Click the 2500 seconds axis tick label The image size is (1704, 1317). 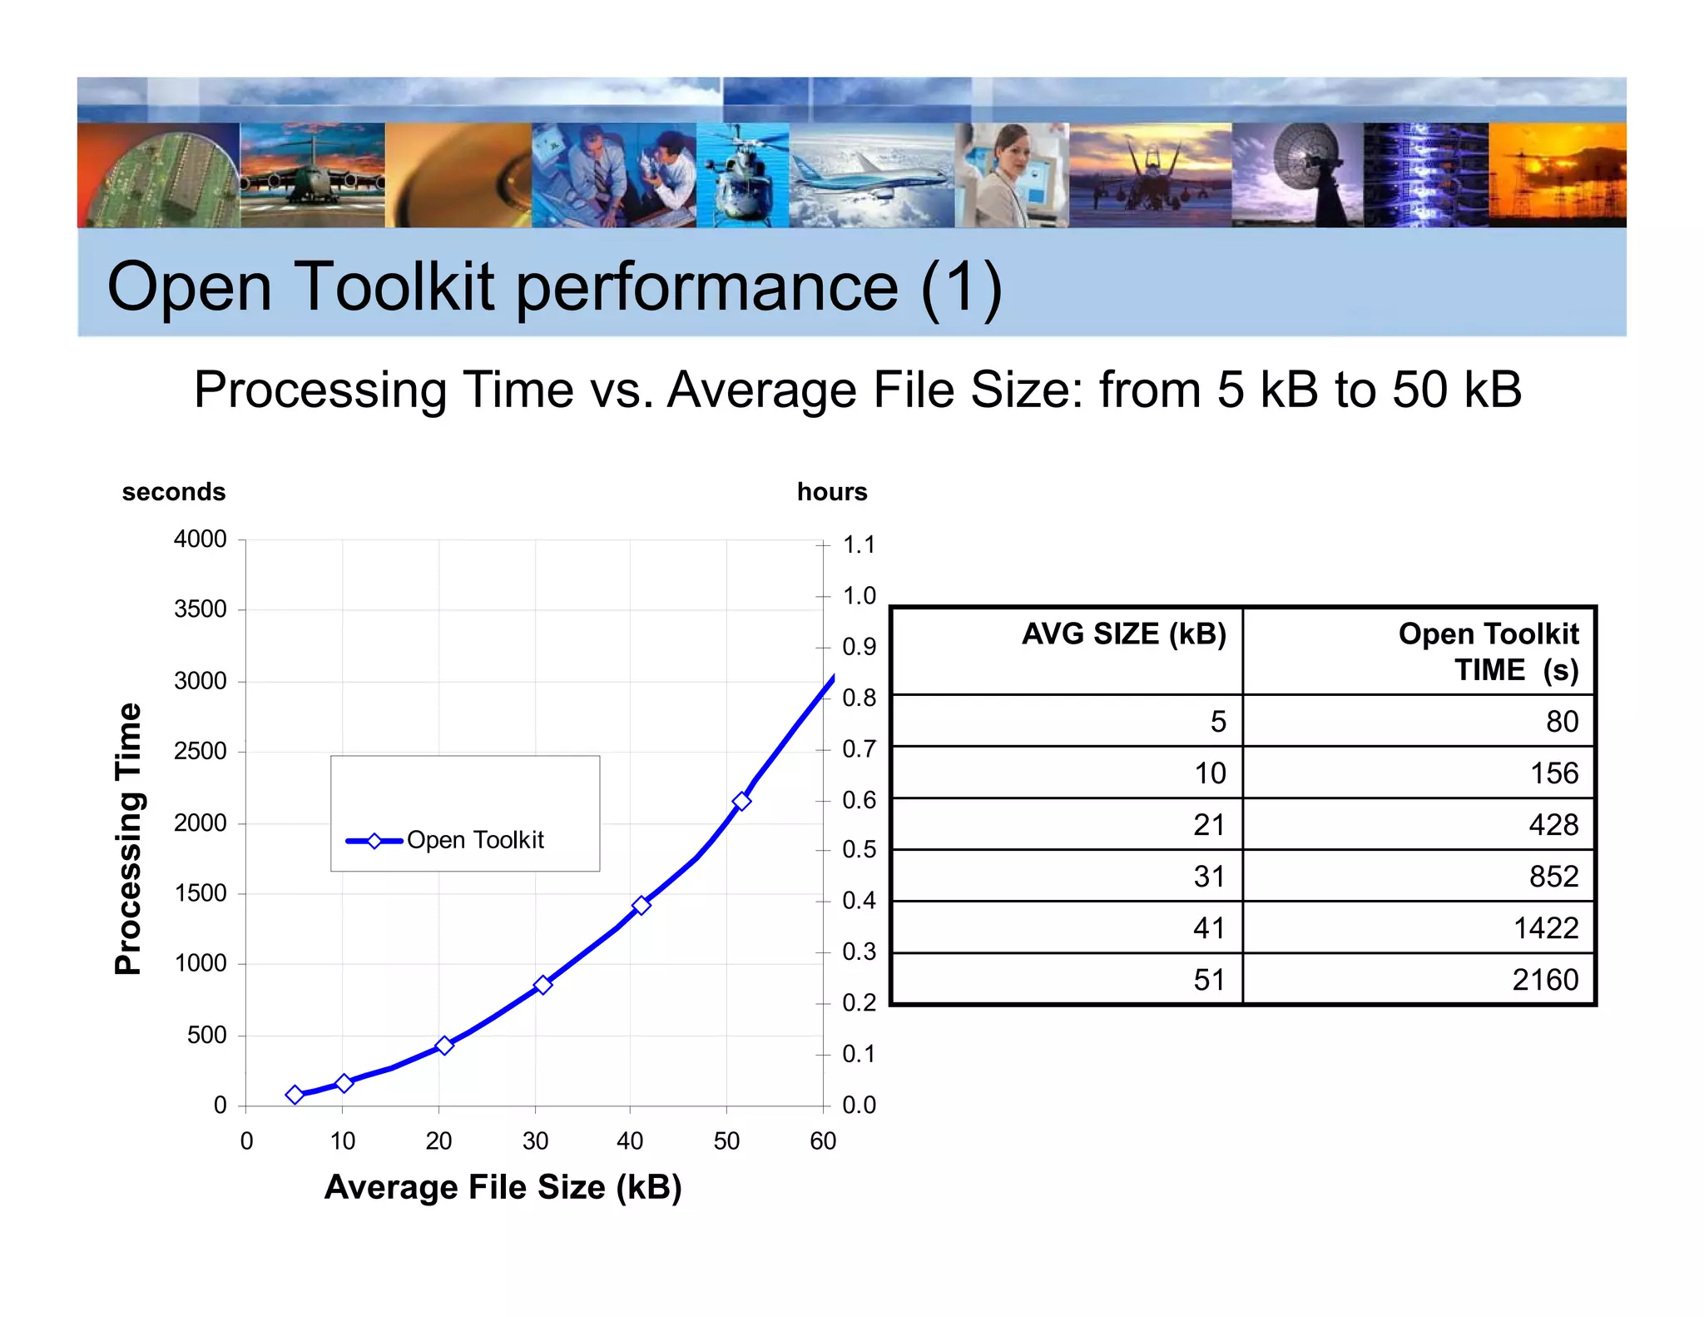(200, 751)
